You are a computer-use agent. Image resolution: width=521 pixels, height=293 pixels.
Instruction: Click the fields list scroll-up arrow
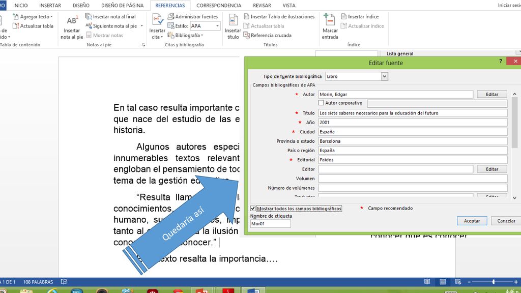tap(514, 94)
